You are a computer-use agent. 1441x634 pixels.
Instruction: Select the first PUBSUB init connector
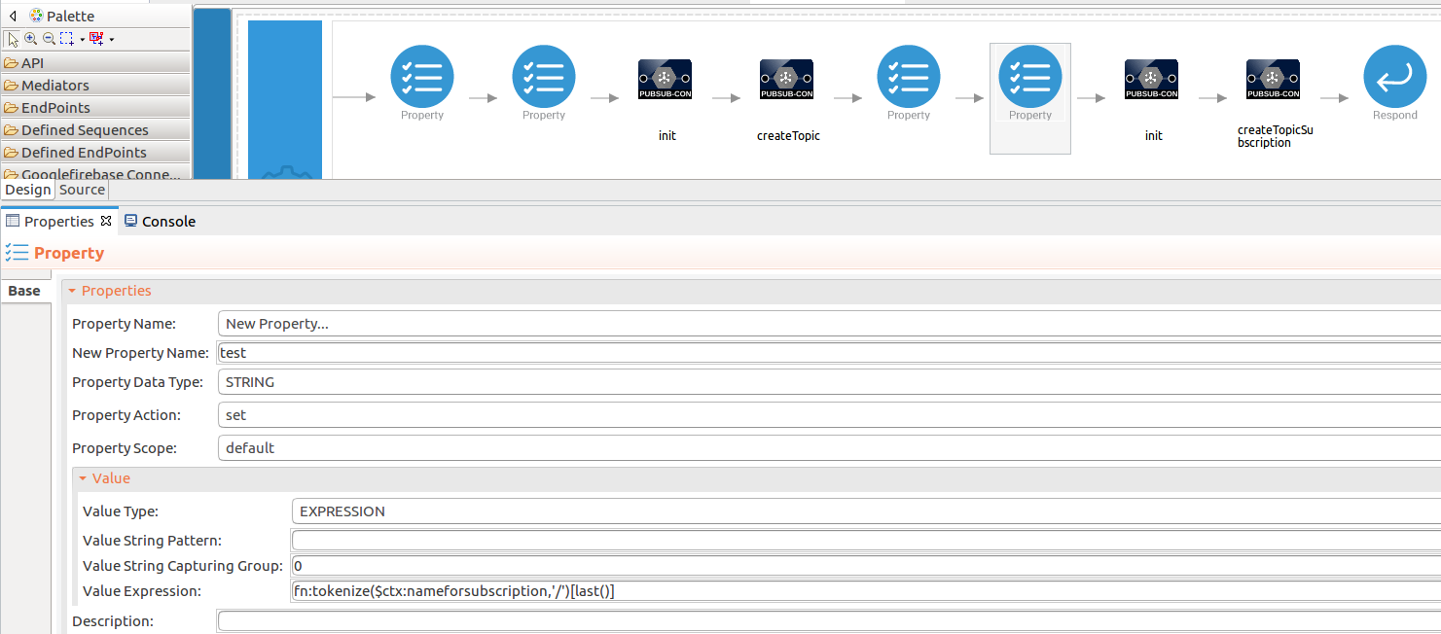coord(666,80)
